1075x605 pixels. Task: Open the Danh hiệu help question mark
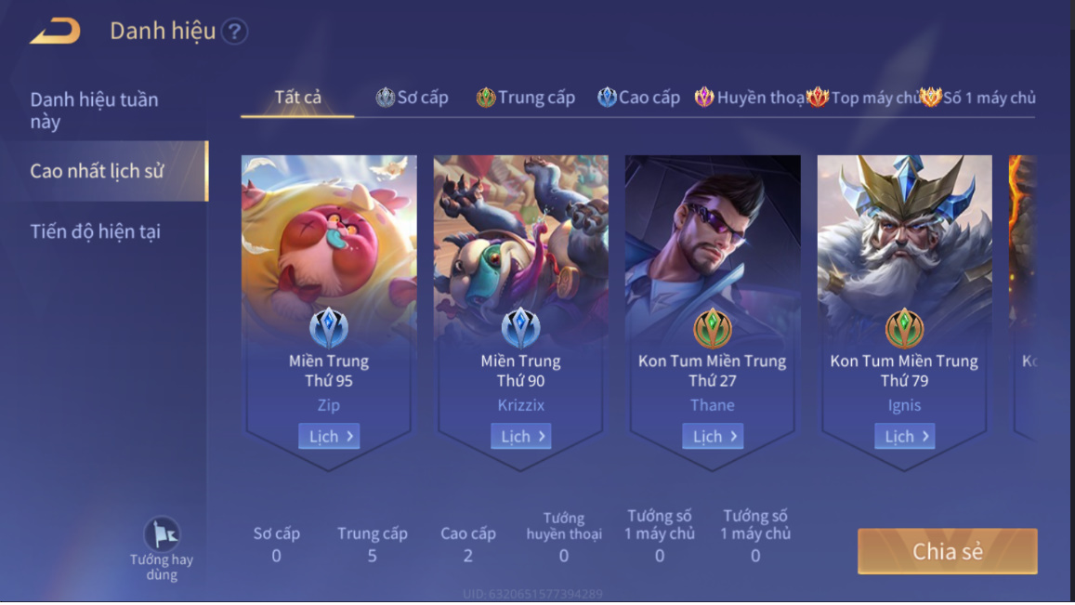click(234, 32)
